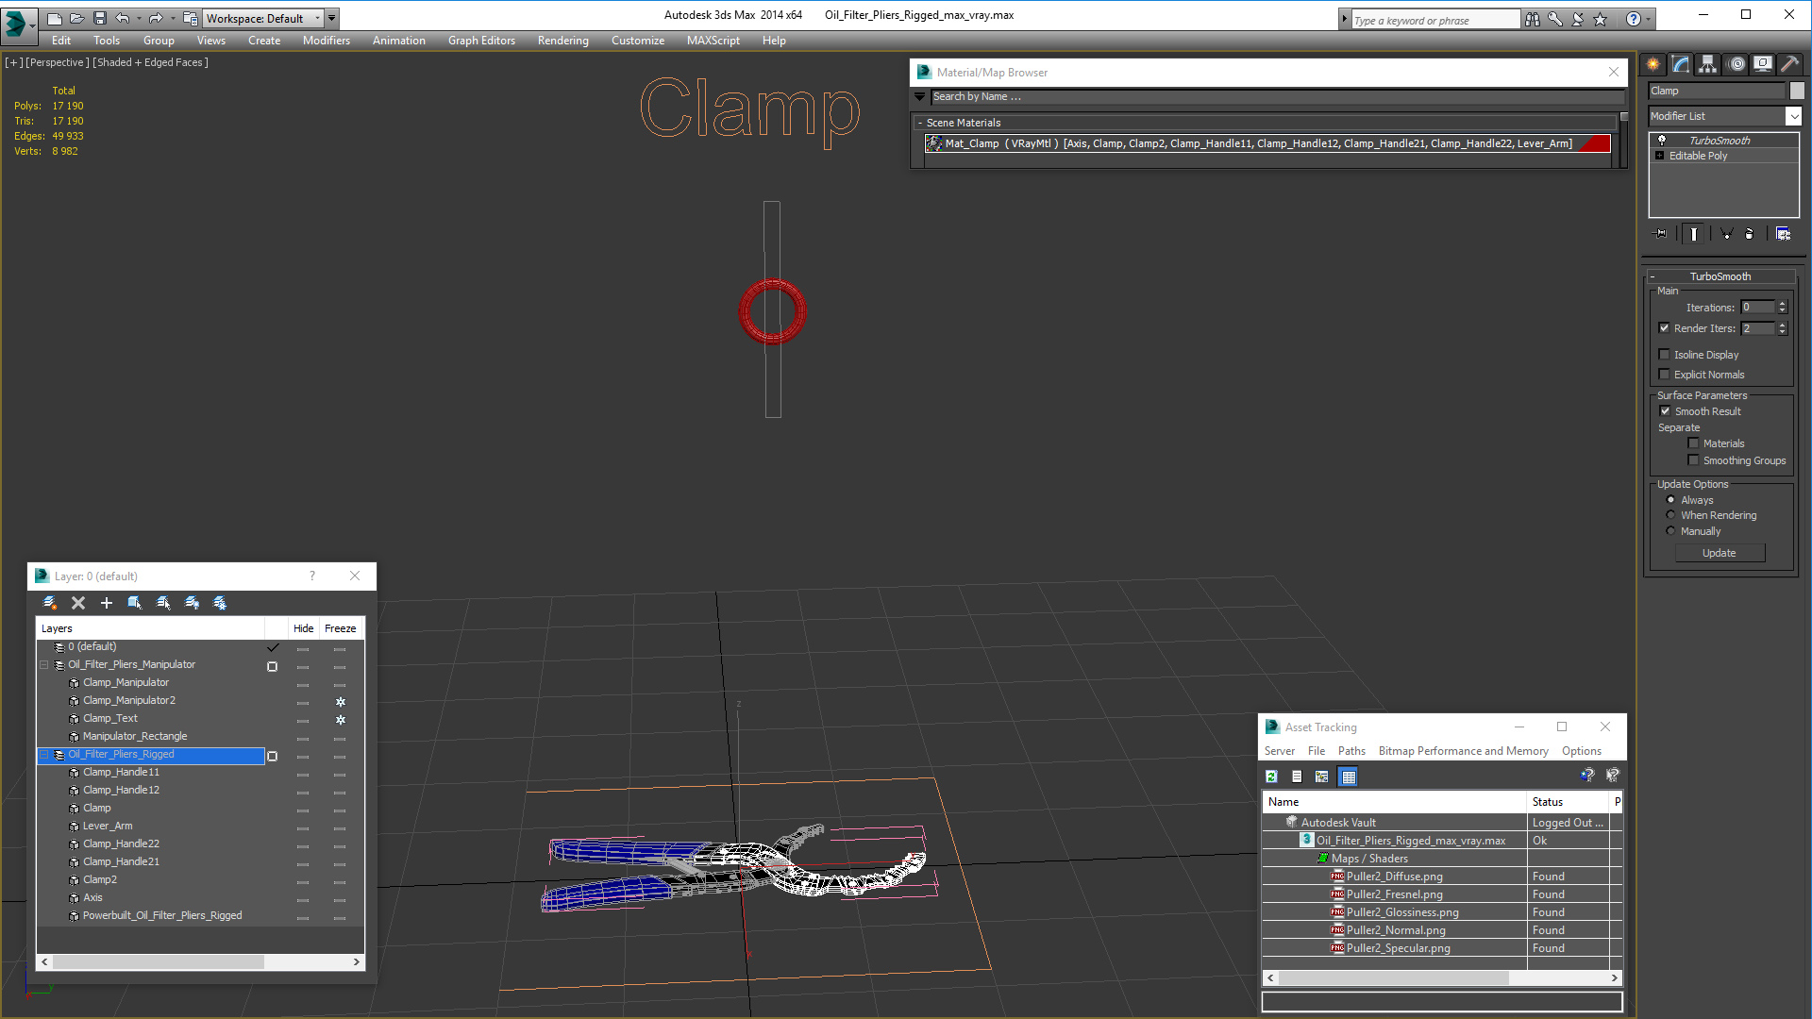Screen dimensions: 1812x1019
Task: Enable the Isoline Display checkbox
Action: point(1664,355)
